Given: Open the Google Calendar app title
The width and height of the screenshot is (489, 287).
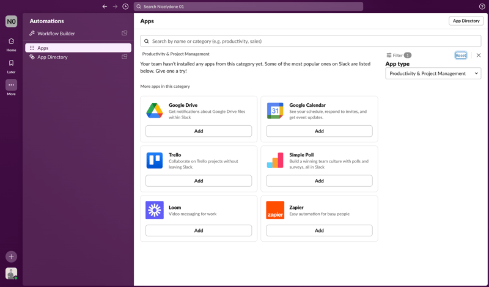Looking at the screenshot, I should [307, 105].
